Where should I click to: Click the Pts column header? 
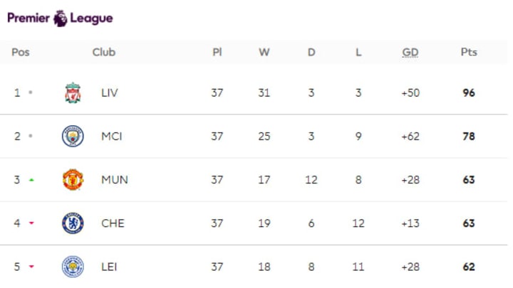pyautogui.click(x=469, y=52)
